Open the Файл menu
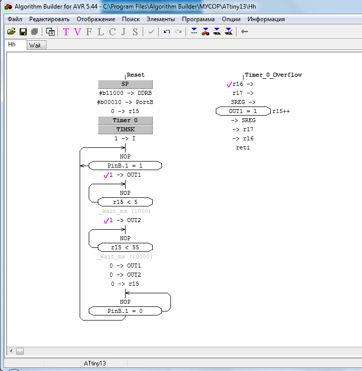The height and width of the screenshot is (371, 362). coord(15,19)
